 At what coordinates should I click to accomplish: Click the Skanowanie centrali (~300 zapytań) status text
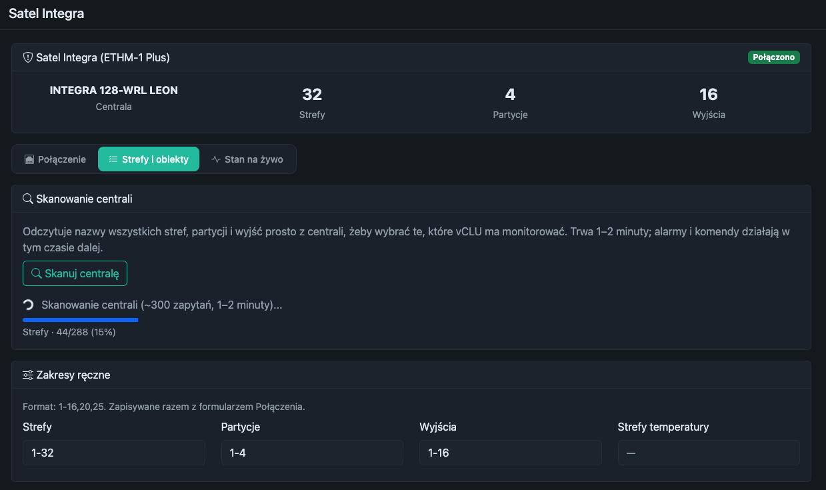pos(162,305)
